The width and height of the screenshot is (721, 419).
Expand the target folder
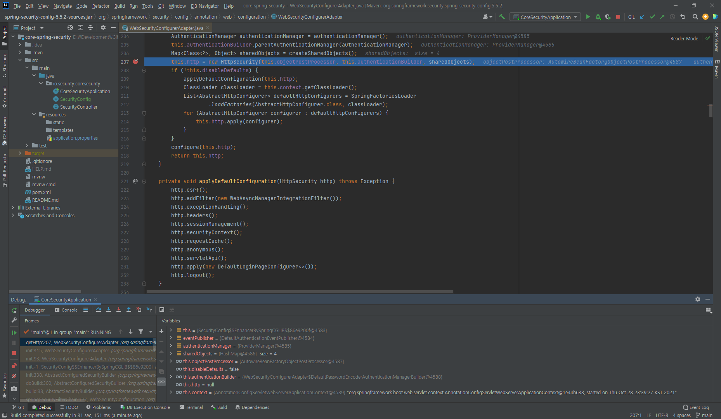point(20,153)
